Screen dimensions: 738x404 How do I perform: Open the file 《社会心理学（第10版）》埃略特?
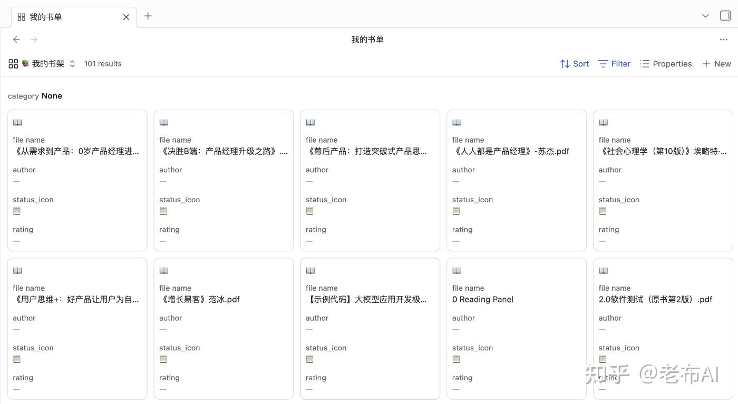coord(662,151)
